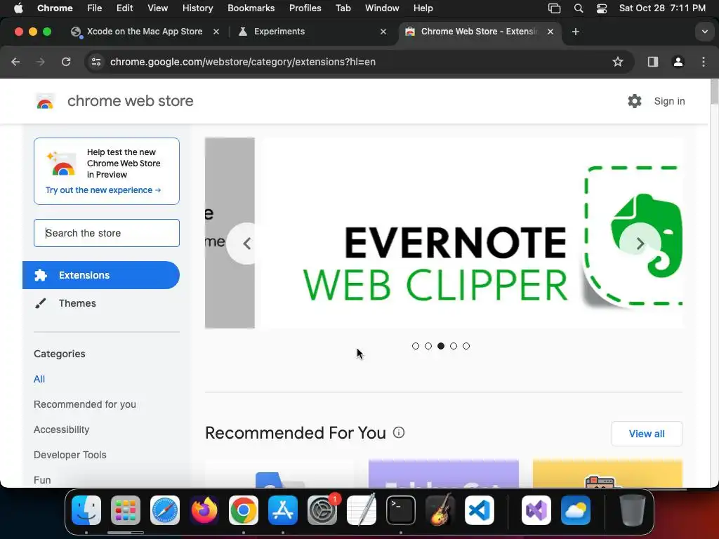
Task: Close the Experiments tab
Action: 383,32
